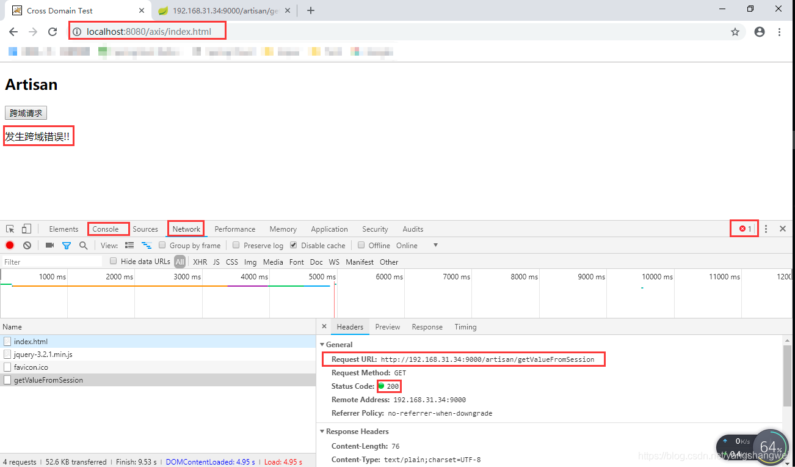Uncheck the Disable cache checkbox
Viewport: 795px width, 467px height.
[x=294, y=245]
